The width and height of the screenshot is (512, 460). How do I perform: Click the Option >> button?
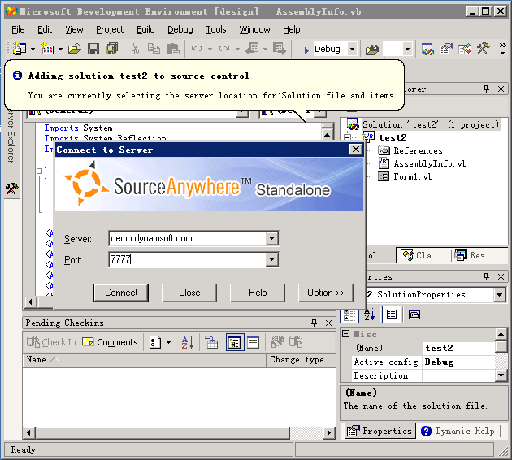[325, 293]
